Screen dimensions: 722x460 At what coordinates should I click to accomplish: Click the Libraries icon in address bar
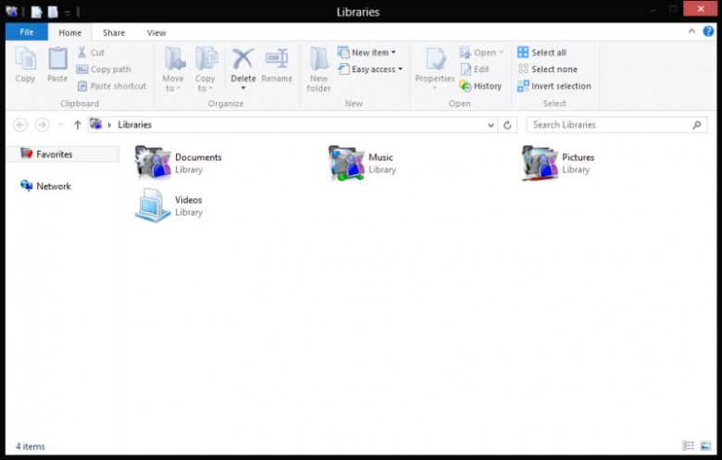[95, 124]
